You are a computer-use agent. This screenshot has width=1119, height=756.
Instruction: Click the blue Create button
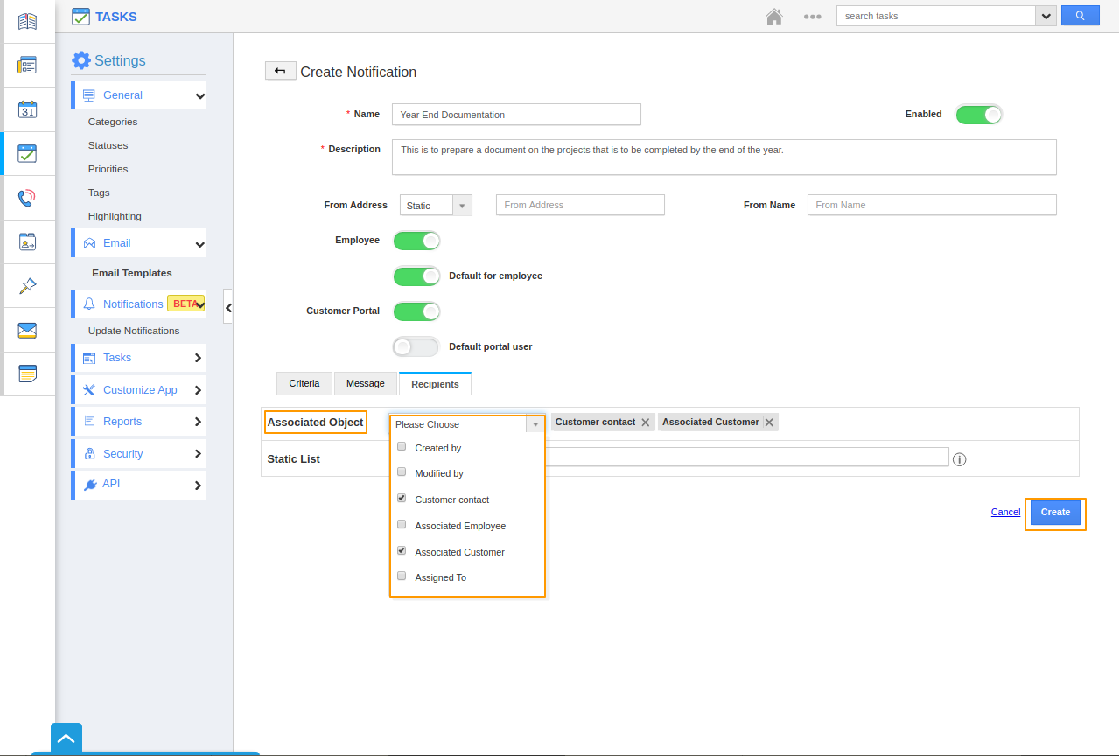pyautogui.click(x=1055, y=513)
